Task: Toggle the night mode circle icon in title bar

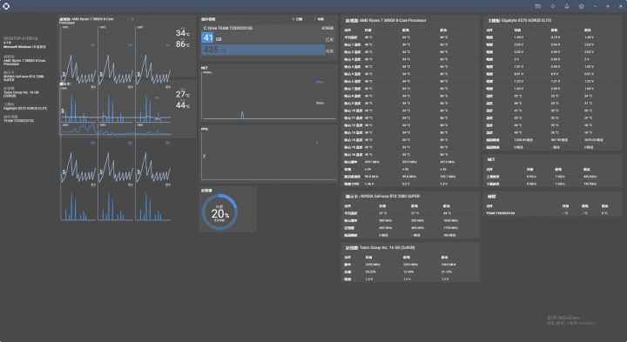Action: tap(553, 6)
